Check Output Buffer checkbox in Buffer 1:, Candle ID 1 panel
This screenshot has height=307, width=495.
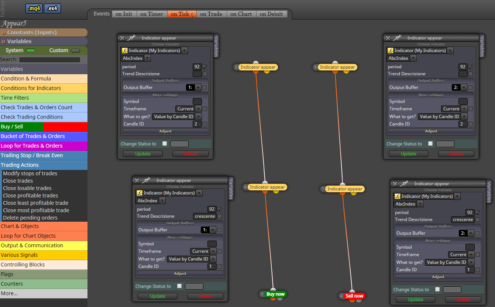pos(219,230)
